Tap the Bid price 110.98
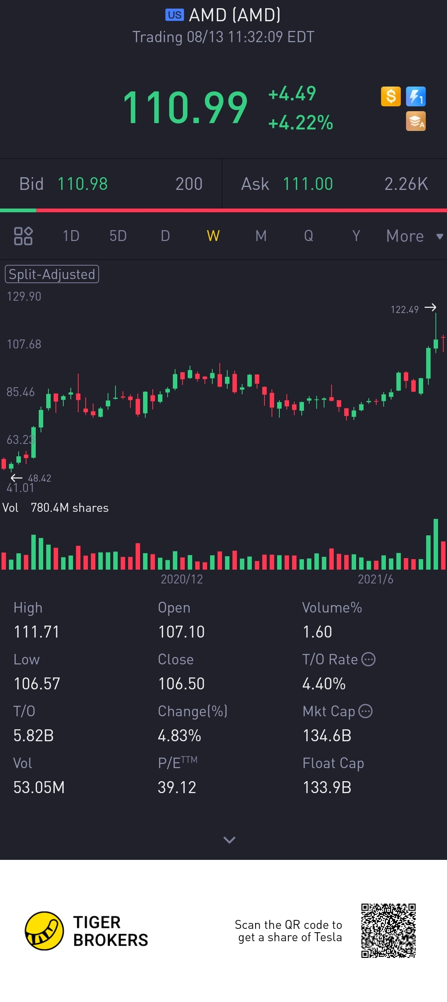 [x=82, y=184]
